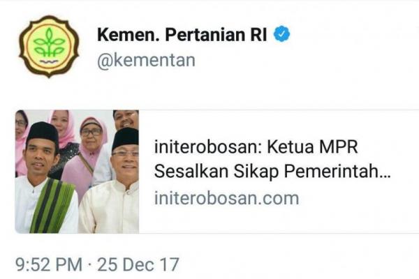Open the Kementan profile avatar logo
Image resolution: width=419 pixels, height=279 pixels.
point(49,47)
